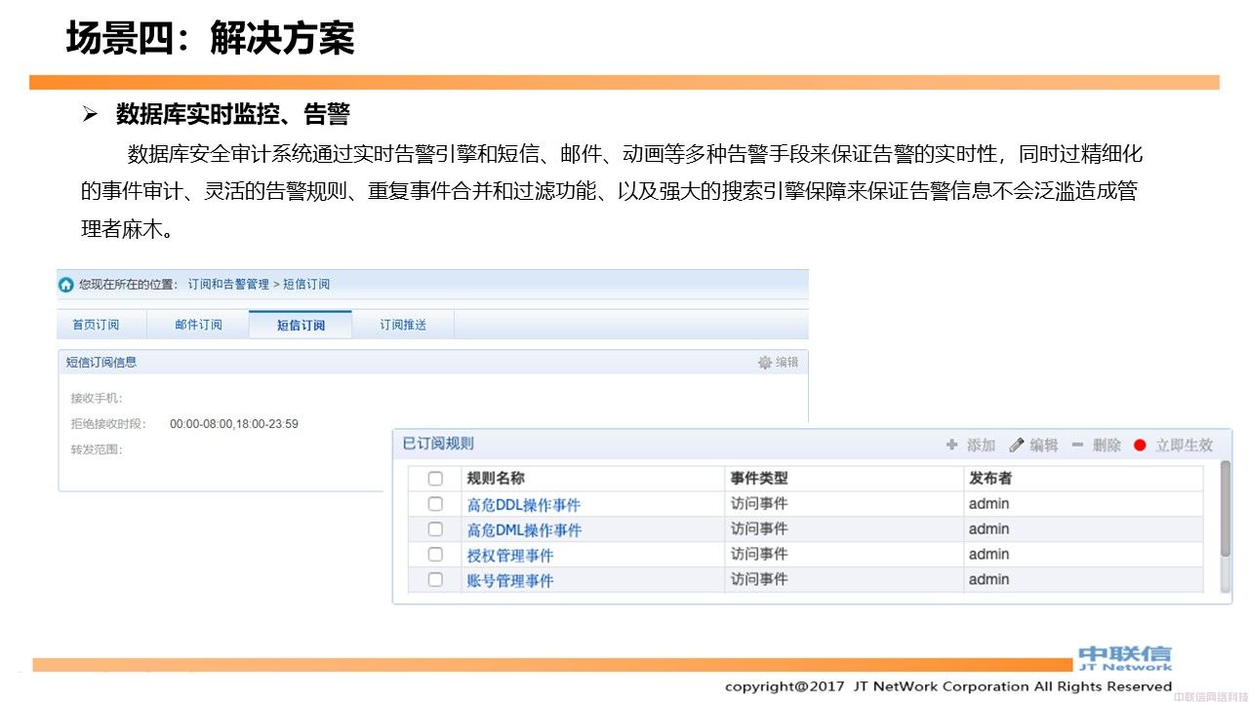Check the box for 高危DML操作事件

pos(435,529)
